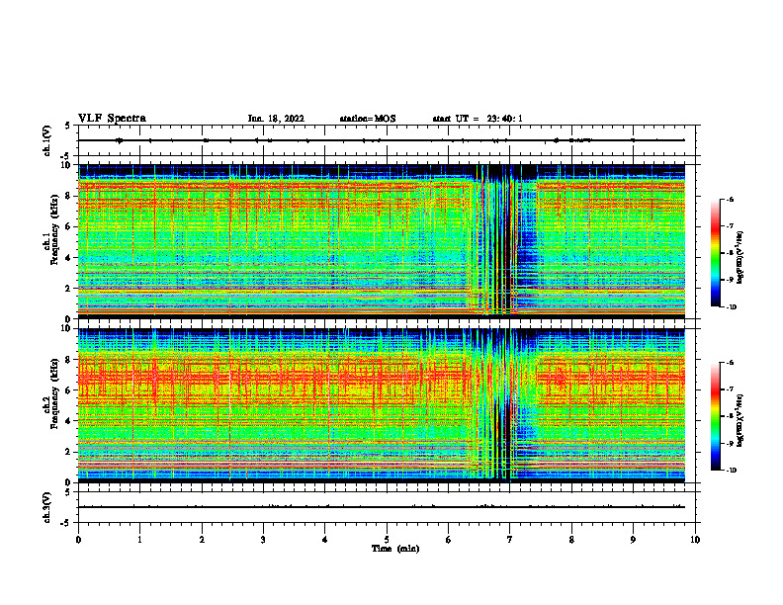
Task: Click the ch.2 frequency tick "2"
Action: [69, 452]
